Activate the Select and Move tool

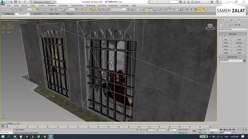click(x=52, y=10)
